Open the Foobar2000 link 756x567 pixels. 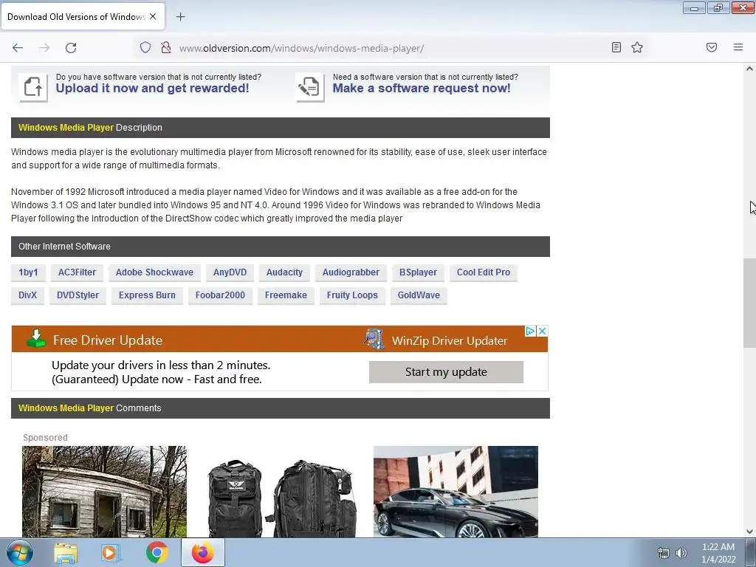coord(220,295)
